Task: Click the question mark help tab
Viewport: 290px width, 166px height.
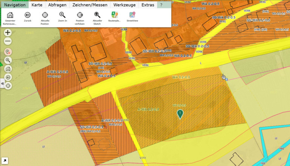Action: (x=161, y=5)
